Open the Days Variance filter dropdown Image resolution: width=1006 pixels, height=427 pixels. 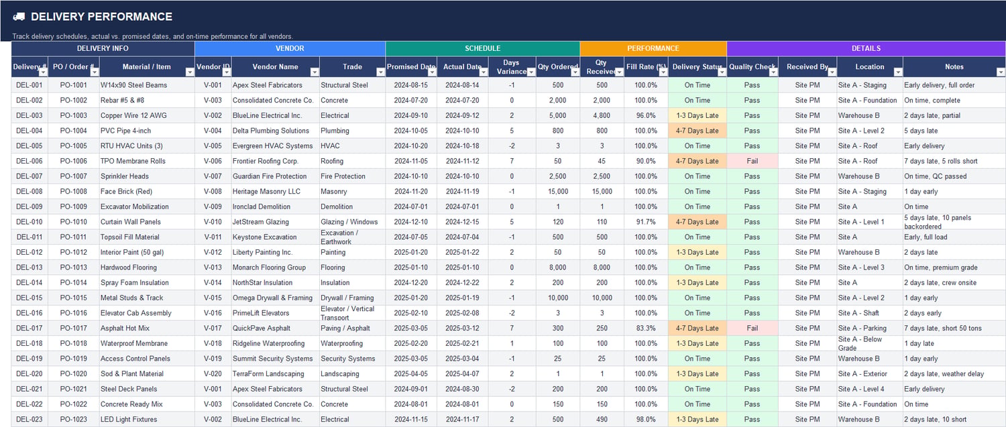click(x=531, y=72)
